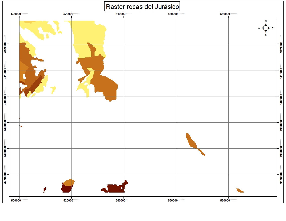Click the 520000 label on bottom axis
The image size is (286, 221).
coord(68,200)
